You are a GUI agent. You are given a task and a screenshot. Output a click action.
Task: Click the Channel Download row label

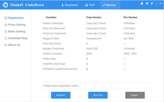click(54, 33)
